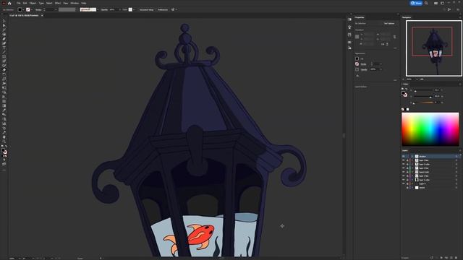Select the Pen tool
Image resolution: width=463 pixels, height=260 pixels.
tap(4, 38)
